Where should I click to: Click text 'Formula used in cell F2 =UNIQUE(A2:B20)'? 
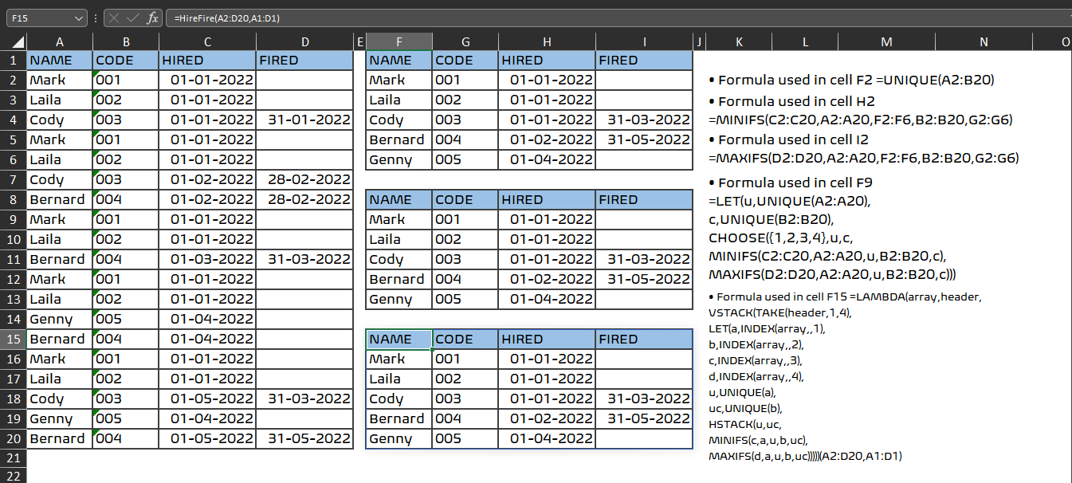856,80
